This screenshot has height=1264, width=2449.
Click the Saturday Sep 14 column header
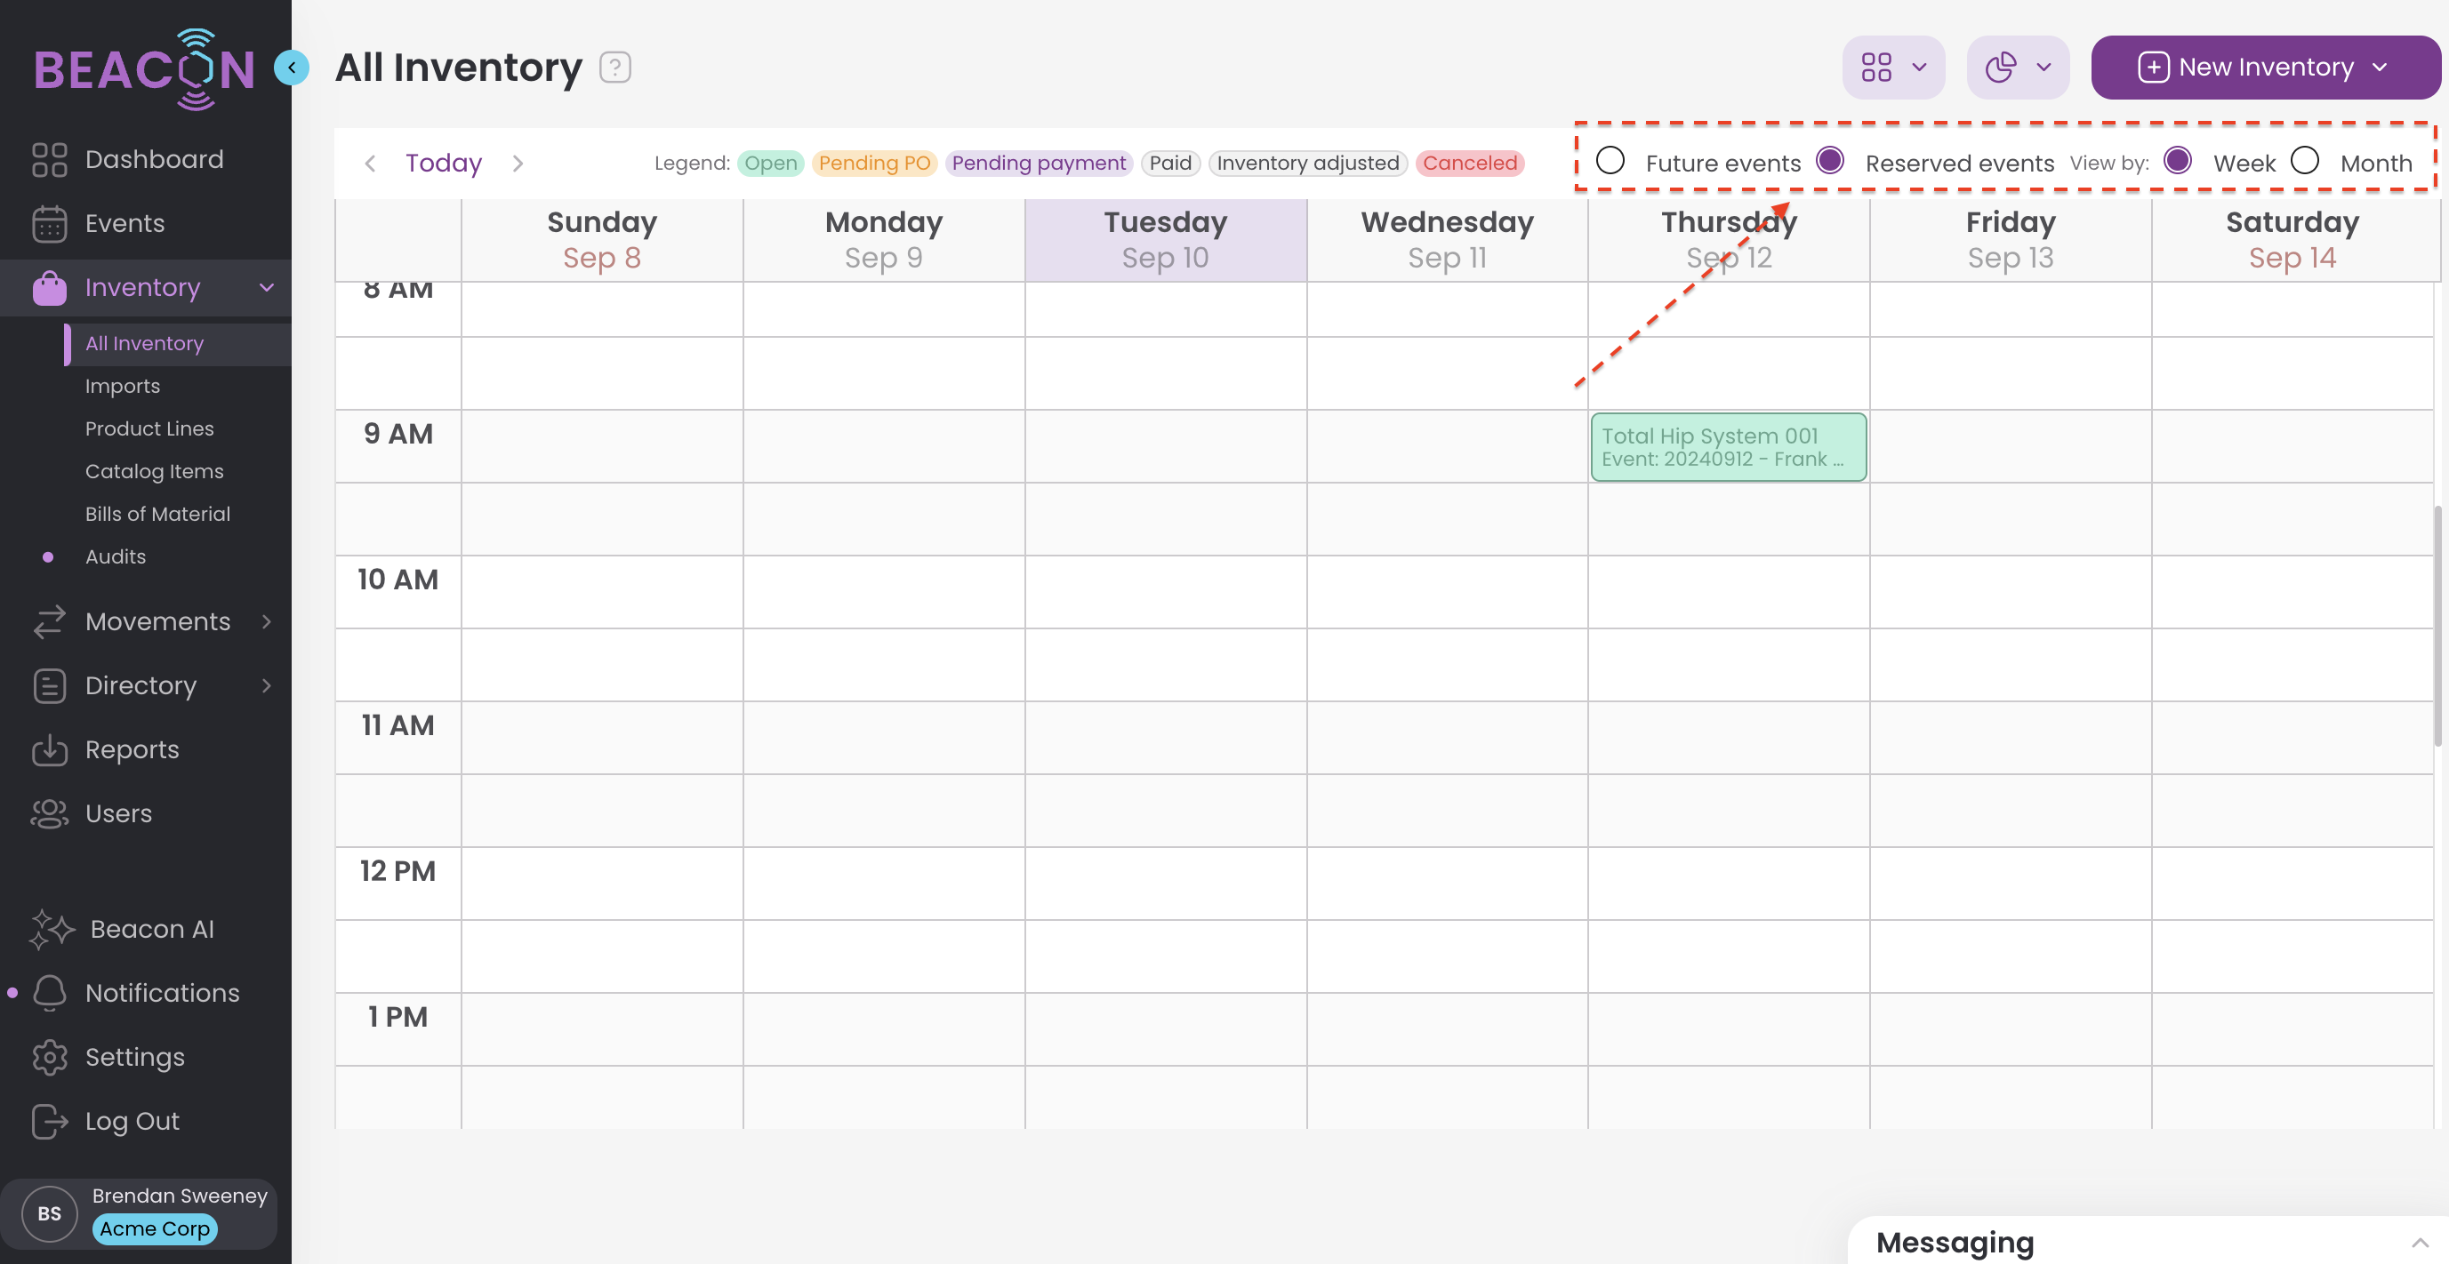point(2292,239)
